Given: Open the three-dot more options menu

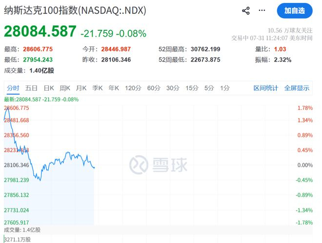Looking at the screenshot, I should tap(262, 10).
